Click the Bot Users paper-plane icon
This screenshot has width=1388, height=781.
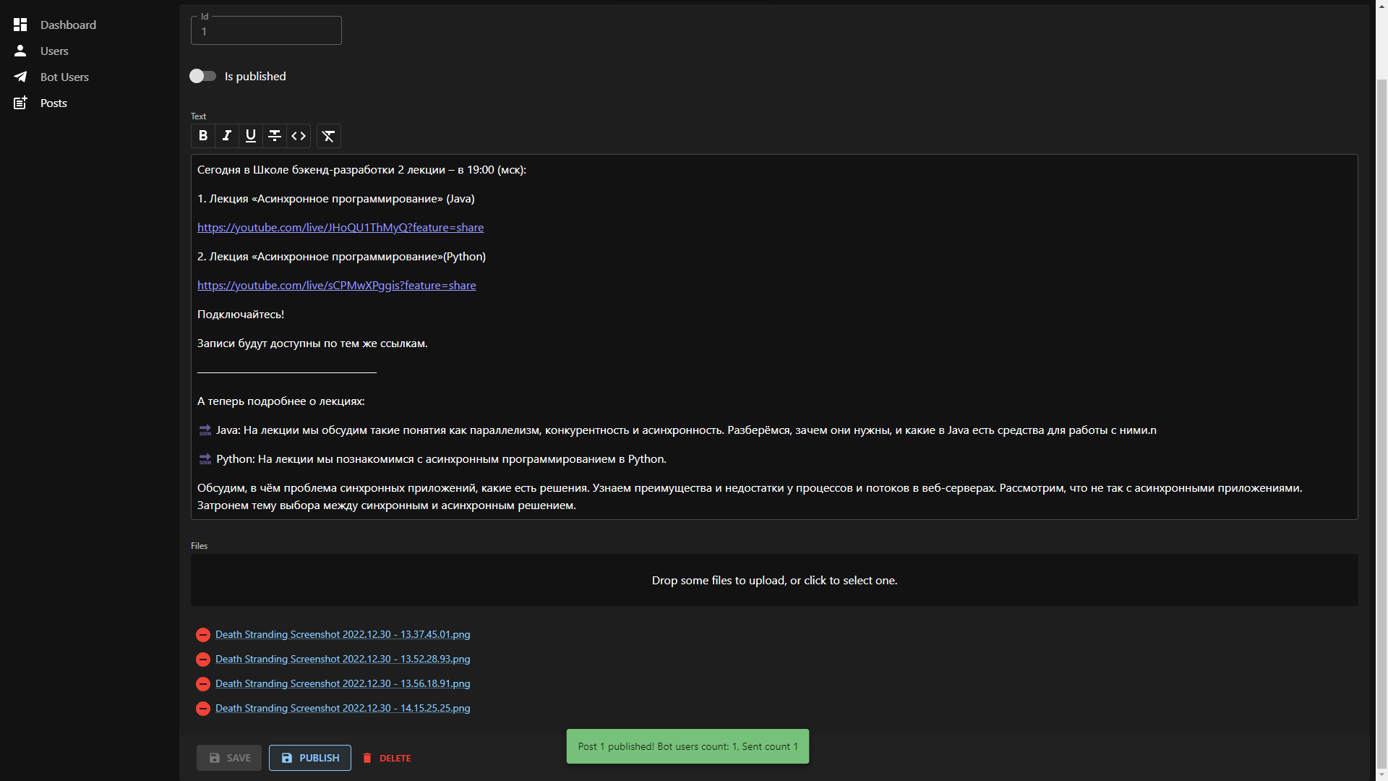pyautogui.click(x=20, y=77)
